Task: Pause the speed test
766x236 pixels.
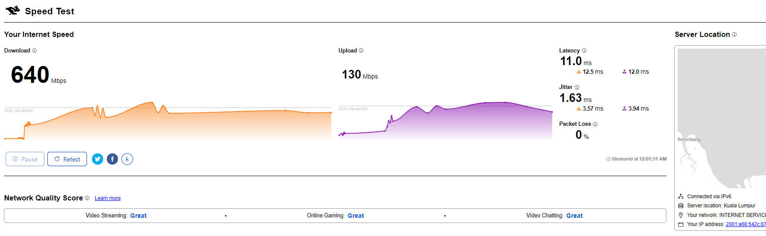Action: pos(25,159)
